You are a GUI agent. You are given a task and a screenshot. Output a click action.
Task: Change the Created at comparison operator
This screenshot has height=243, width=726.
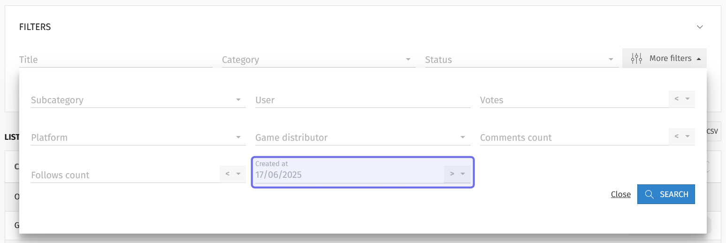coord(457,174)
